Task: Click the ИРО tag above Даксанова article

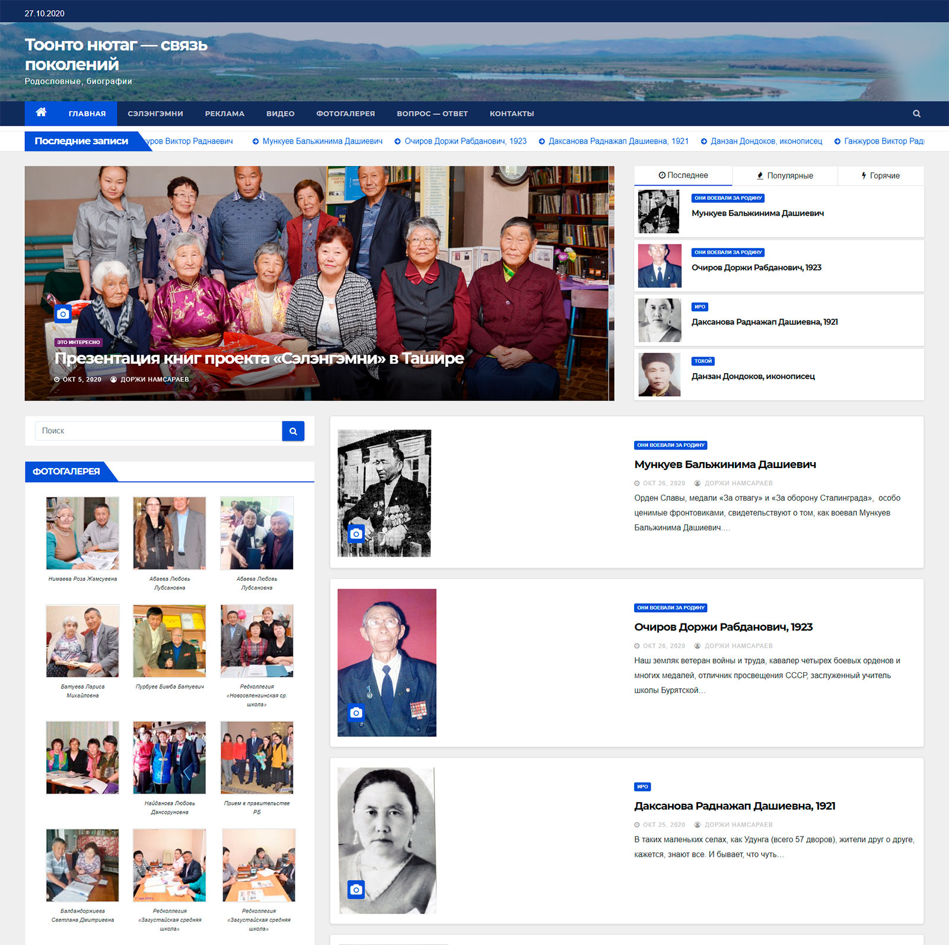Action: pos(642,787)
